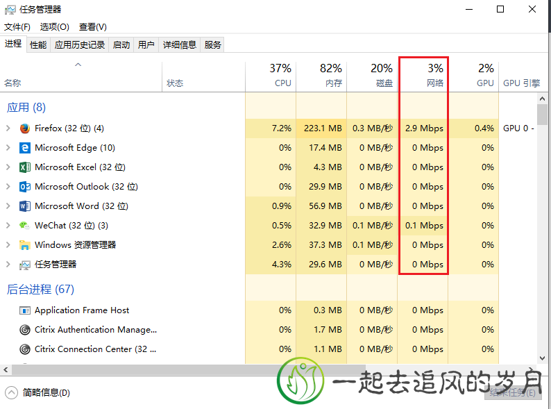This screenshot has height=409, width=551.
Task: Expand the Microsoft Word process group
Action: coord(8,206)
